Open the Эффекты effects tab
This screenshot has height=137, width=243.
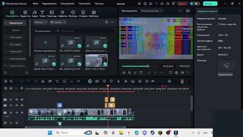coord(62,14)
